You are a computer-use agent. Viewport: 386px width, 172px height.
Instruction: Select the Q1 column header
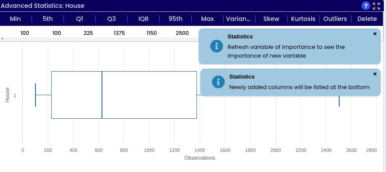coord(80,19)
